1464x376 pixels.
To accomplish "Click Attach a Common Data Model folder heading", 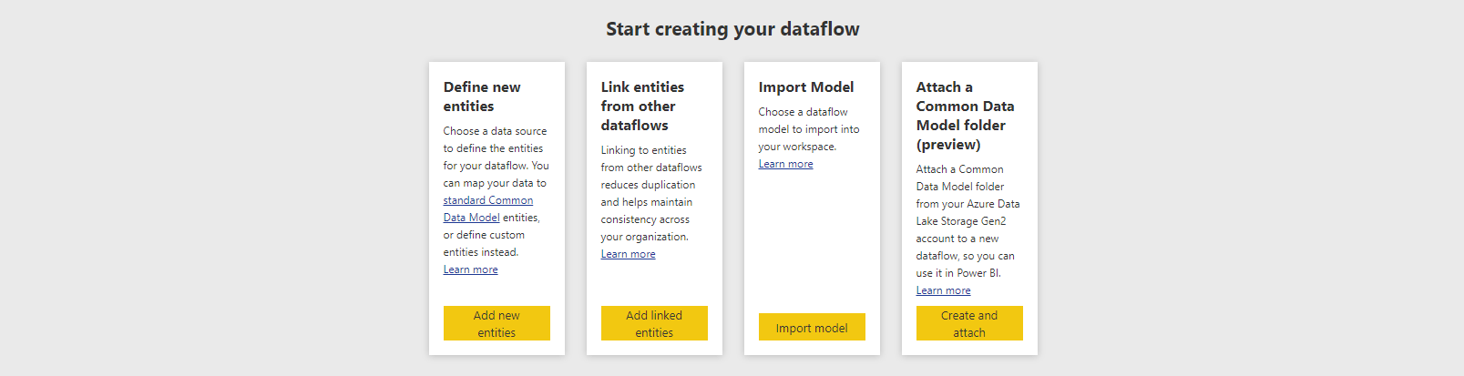I will point(965,116).
